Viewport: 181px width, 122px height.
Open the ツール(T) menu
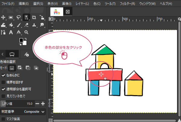click(x=110, y=4)
